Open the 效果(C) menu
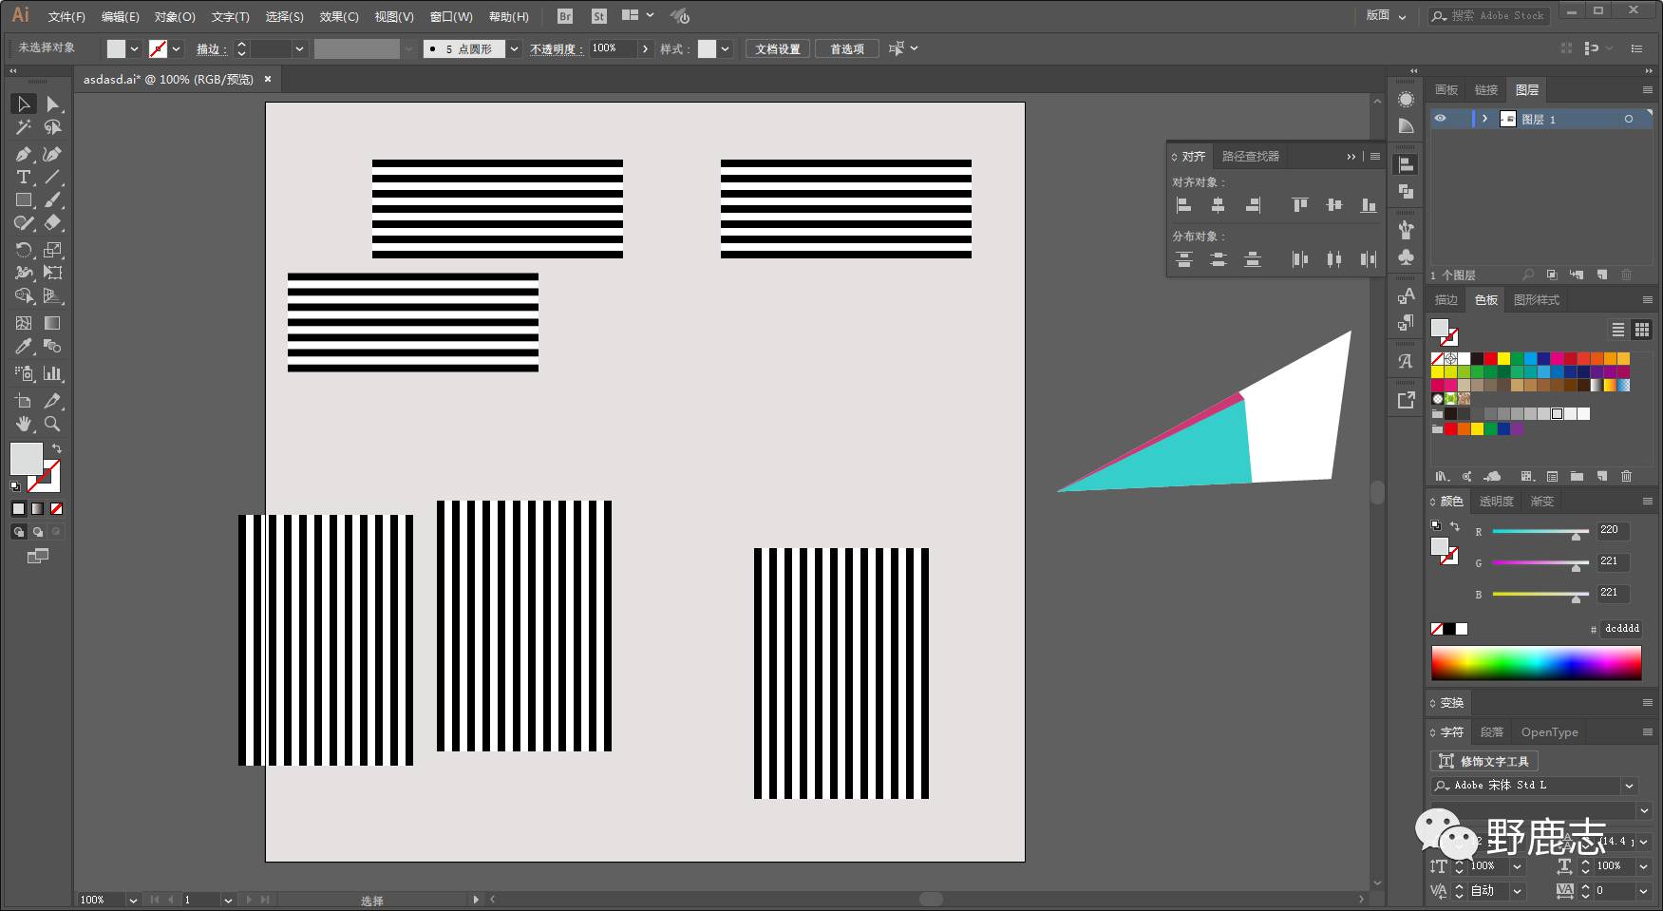Image resolution: width=1663 pixels, height=911 pixels. (338, 17)
